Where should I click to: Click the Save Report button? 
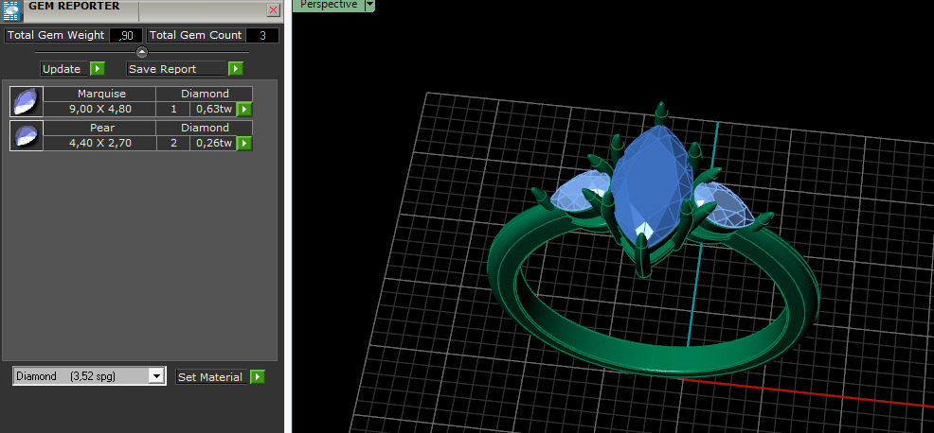(177, 69)
